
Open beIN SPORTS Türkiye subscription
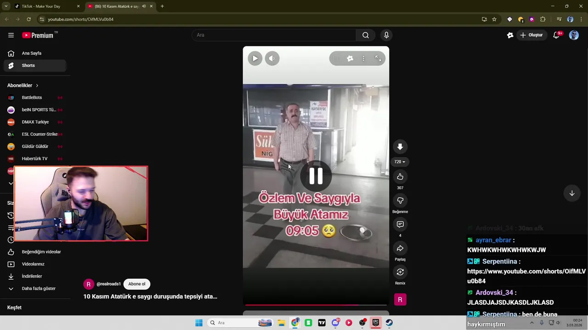coord(35,110)
